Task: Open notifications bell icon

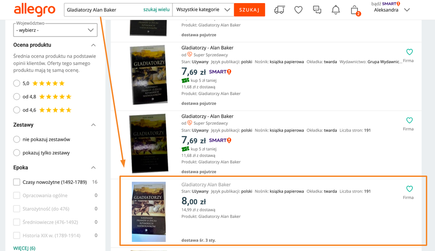Action: pyautogui.click(x=336, y=10)
